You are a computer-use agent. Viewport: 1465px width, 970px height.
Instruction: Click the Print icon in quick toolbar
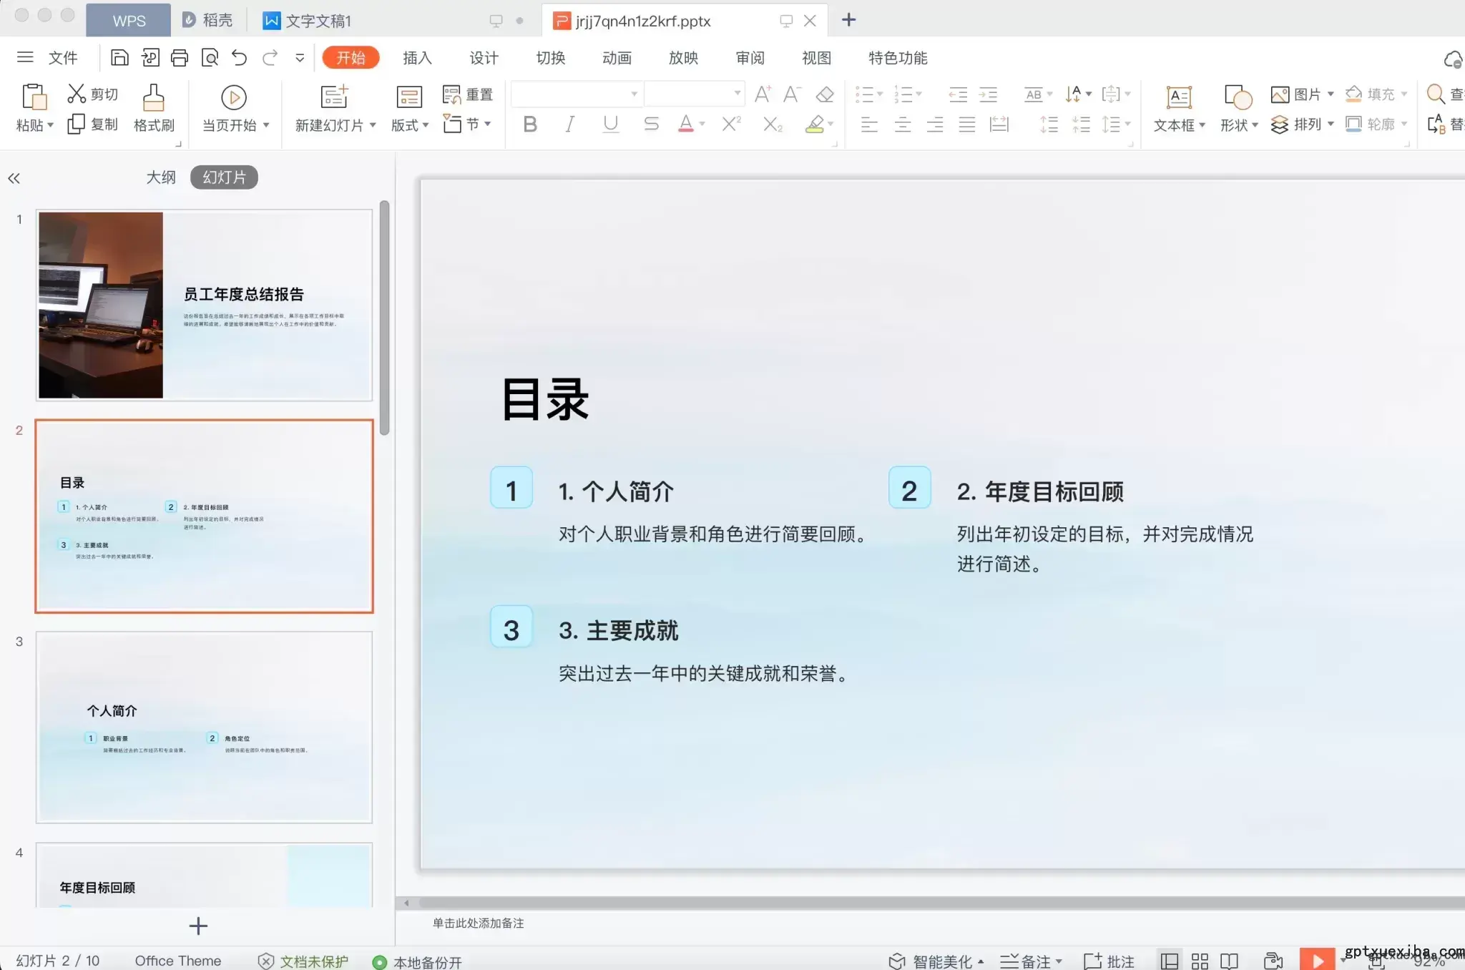pos(180,58)
